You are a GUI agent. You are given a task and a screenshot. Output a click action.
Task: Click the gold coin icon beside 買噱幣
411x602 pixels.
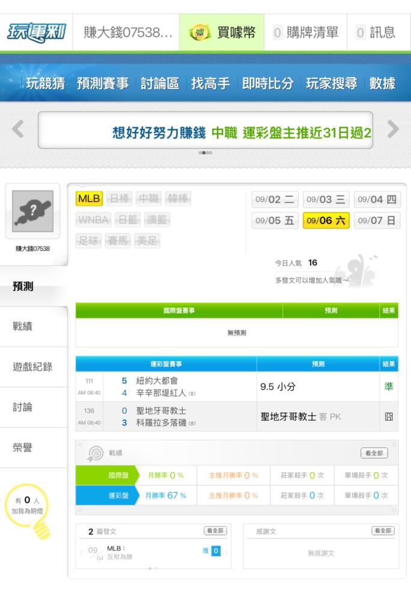[x=199, y=33]
